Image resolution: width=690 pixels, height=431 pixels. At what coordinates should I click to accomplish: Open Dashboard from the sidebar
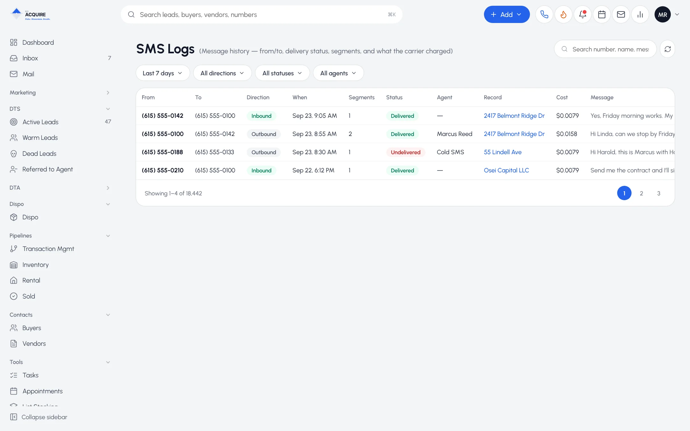pos(60,42)
